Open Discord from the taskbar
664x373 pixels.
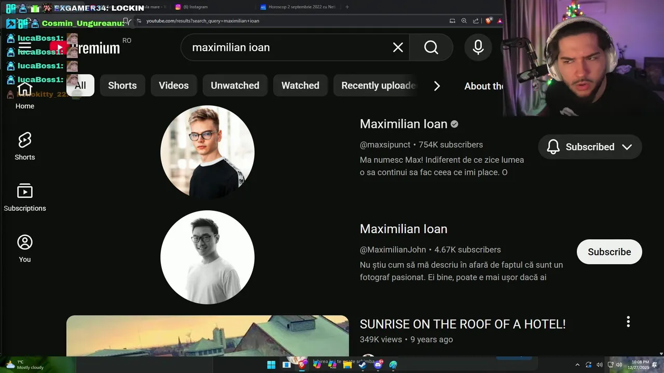coord(378,365)
